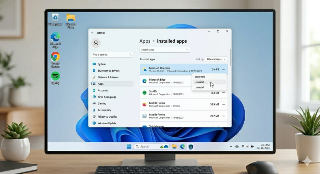320x174 pixels.
Task: Choose Scan ward in the context menu
Action: click(209, 77)
